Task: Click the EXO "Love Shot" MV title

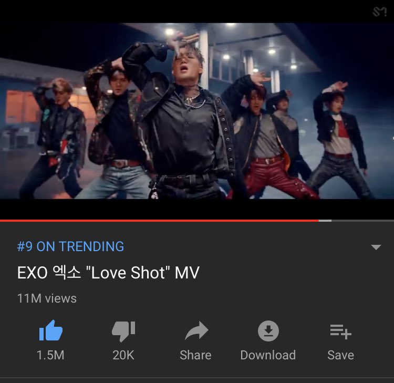Action: 108,273
